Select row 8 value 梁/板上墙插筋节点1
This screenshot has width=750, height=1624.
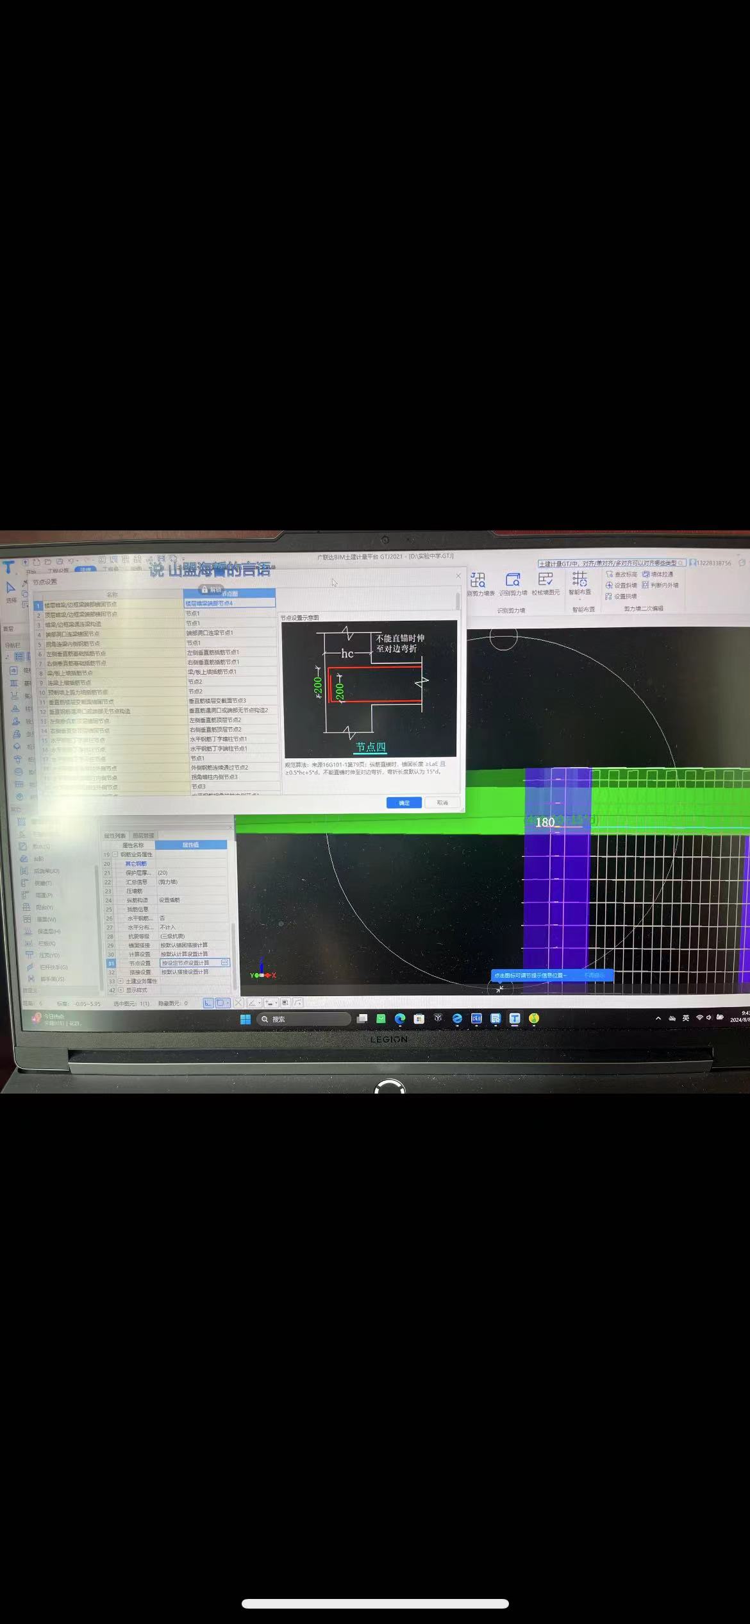tap(231, 672)
